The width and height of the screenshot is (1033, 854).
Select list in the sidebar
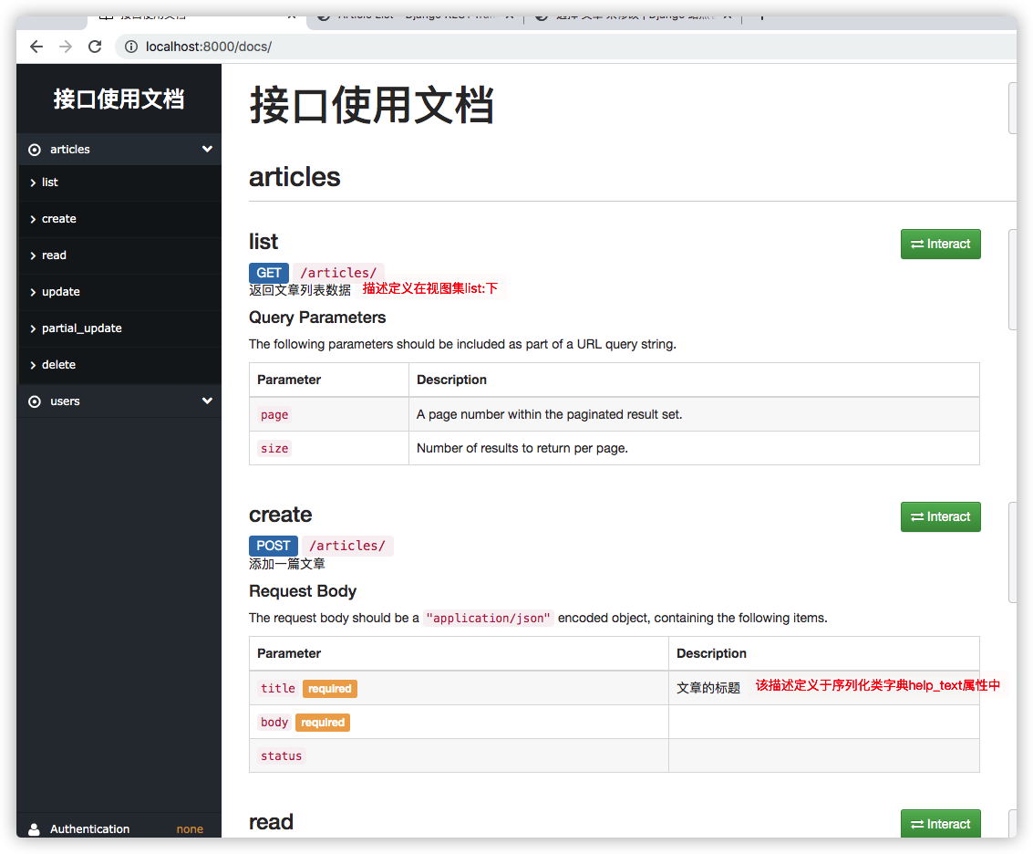(x=49, y=182)
